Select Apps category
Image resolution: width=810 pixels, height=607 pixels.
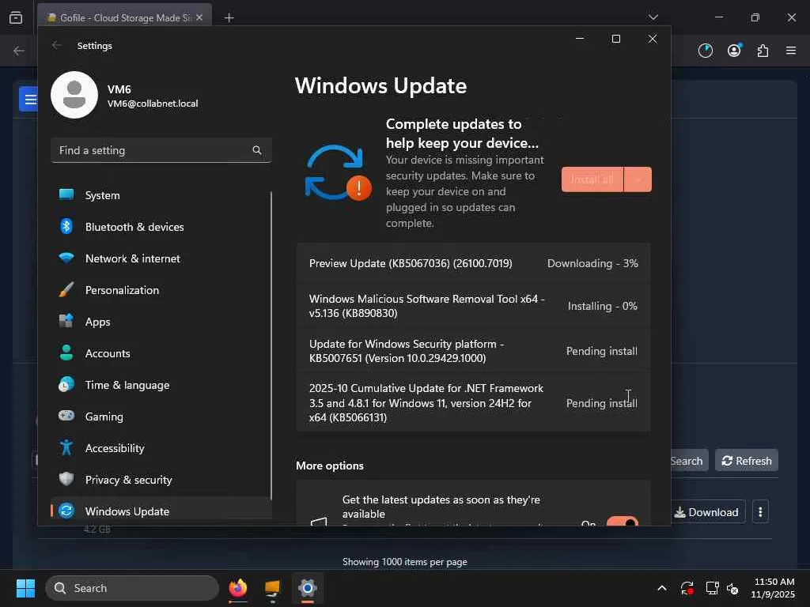pos(161,322)
